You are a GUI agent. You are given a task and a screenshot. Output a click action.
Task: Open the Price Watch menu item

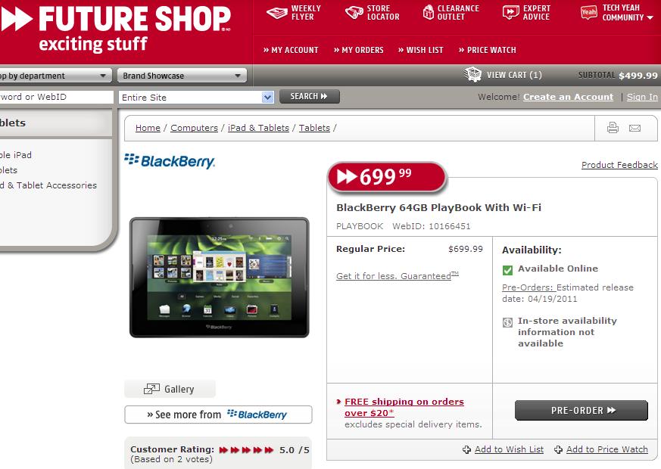(x=488, y=50)
